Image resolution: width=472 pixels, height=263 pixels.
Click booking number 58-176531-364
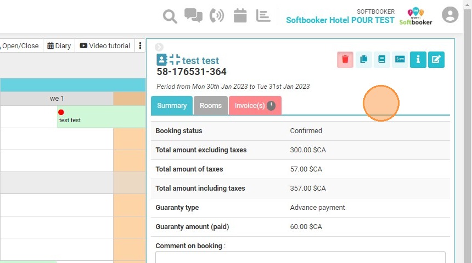pos(192,72)
